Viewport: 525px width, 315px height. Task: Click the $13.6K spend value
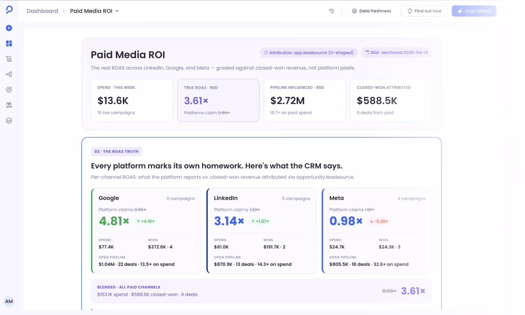113,101
